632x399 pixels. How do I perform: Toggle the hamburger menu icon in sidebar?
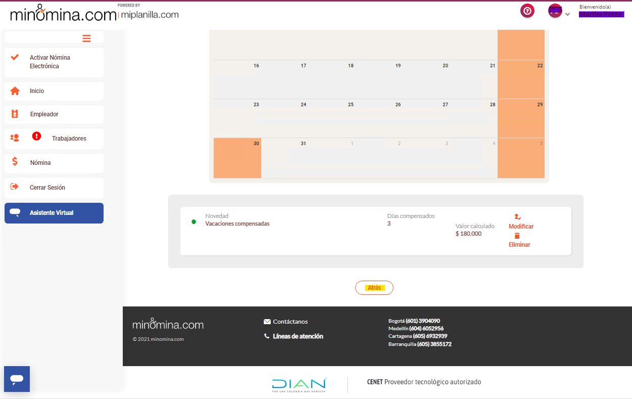(x=86, y=38)
